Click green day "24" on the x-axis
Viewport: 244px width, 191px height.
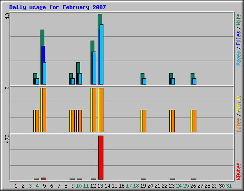tap(179, 186)
